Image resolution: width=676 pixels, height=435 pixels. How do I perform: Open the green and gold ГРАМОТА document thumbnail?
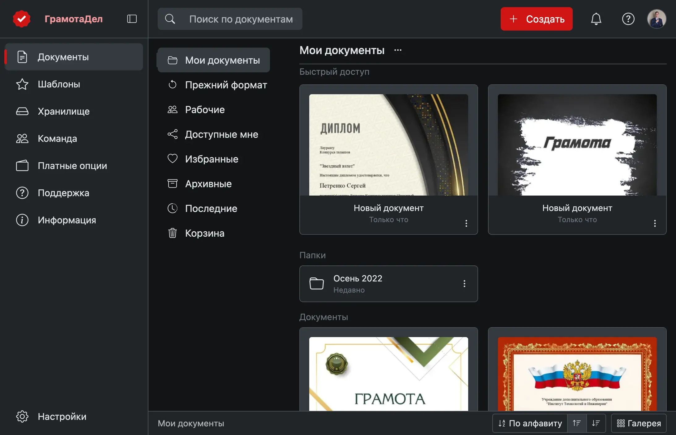click(389, 374)
